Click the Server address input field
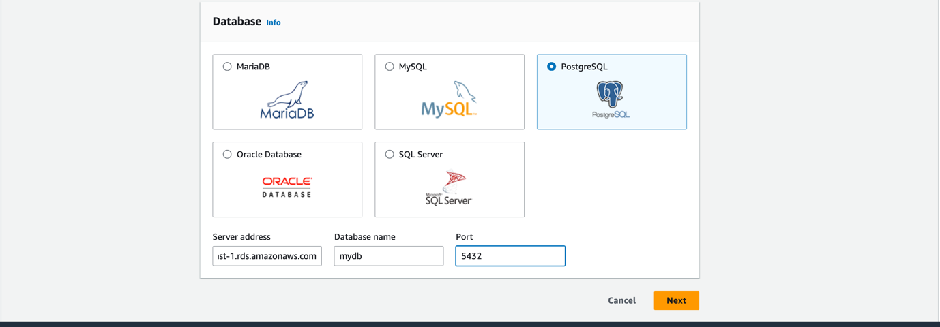 point(267,256)
